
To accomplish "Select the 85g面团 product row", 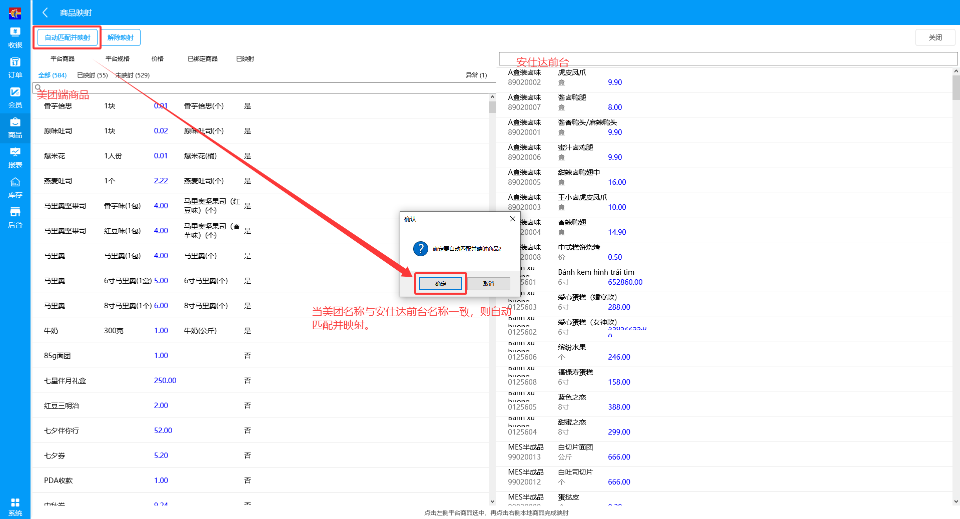I will [260, 356].
